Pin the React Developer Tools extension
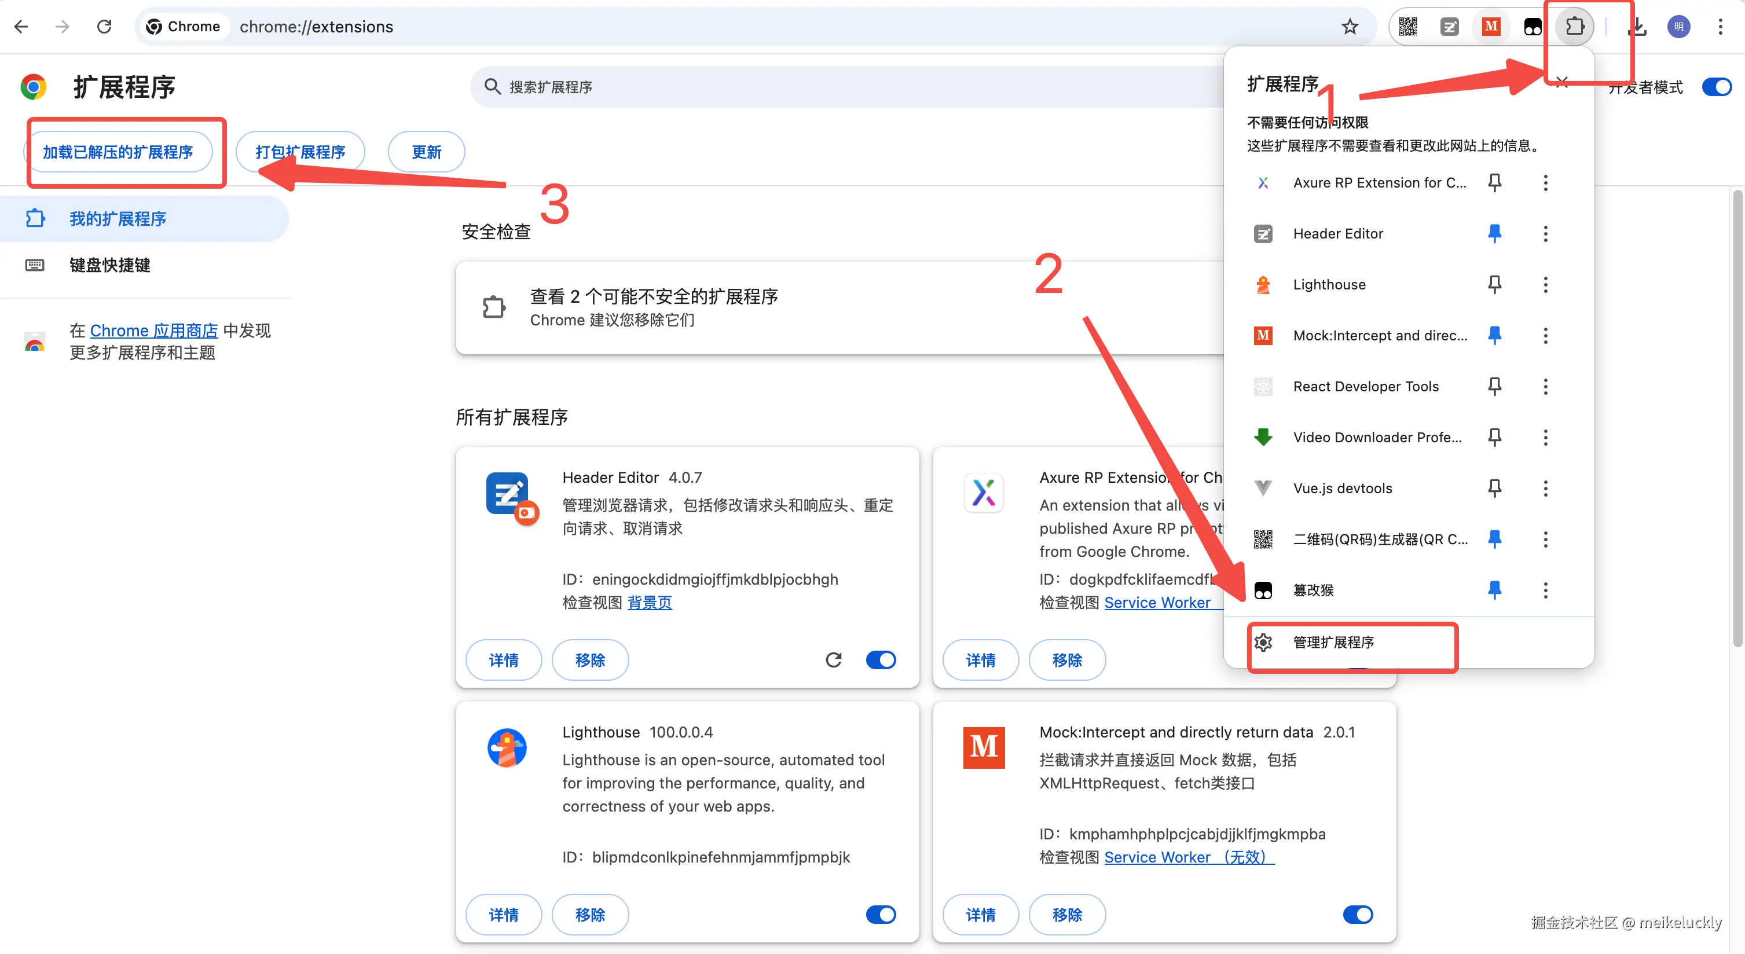Viewport: 1745px width, 954px height. click(x=1494, y=386)
